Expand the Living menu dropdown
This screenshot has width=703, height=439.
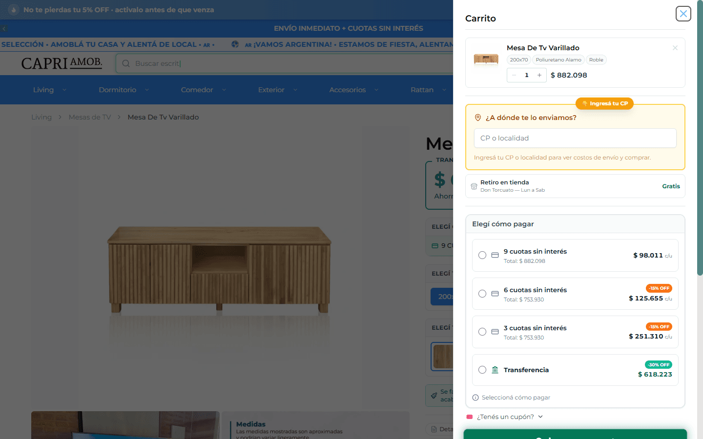pos(50,90)
